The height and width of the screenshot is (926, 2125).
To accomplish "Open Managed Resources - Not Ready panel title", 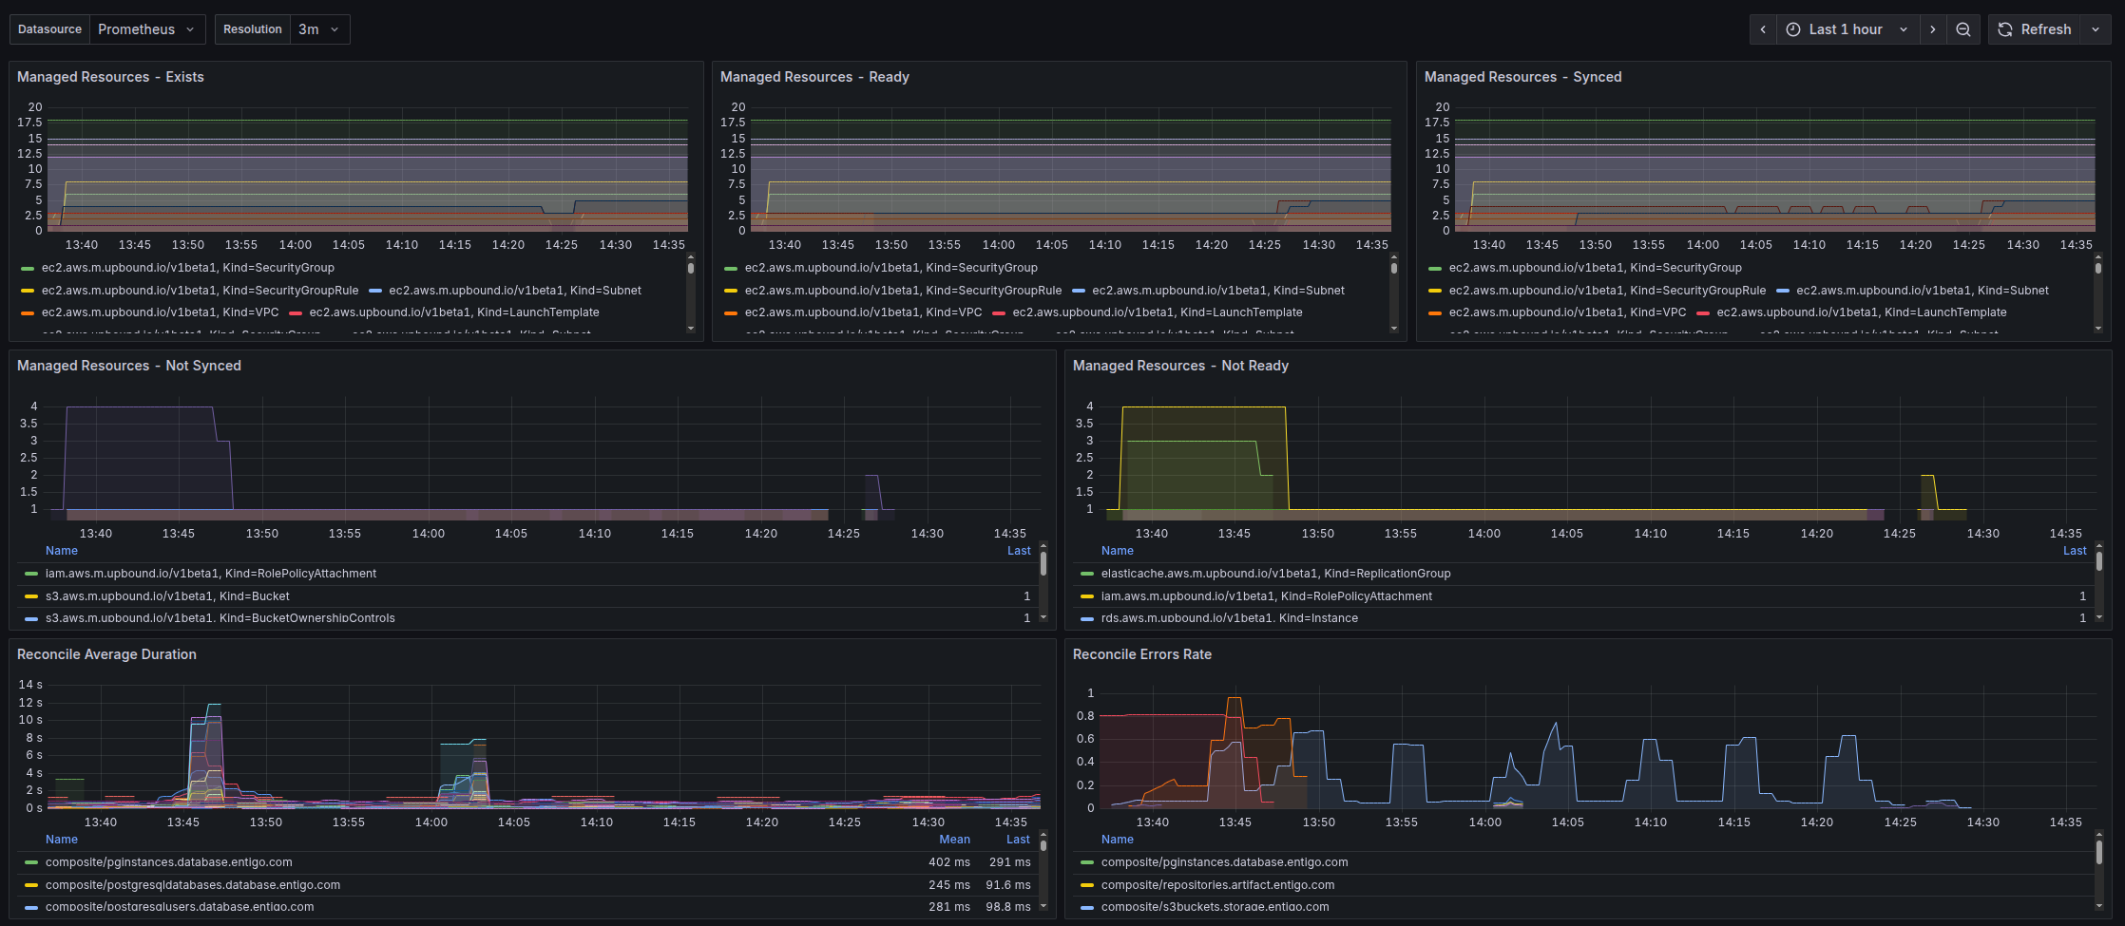I will pos(1180,366).
